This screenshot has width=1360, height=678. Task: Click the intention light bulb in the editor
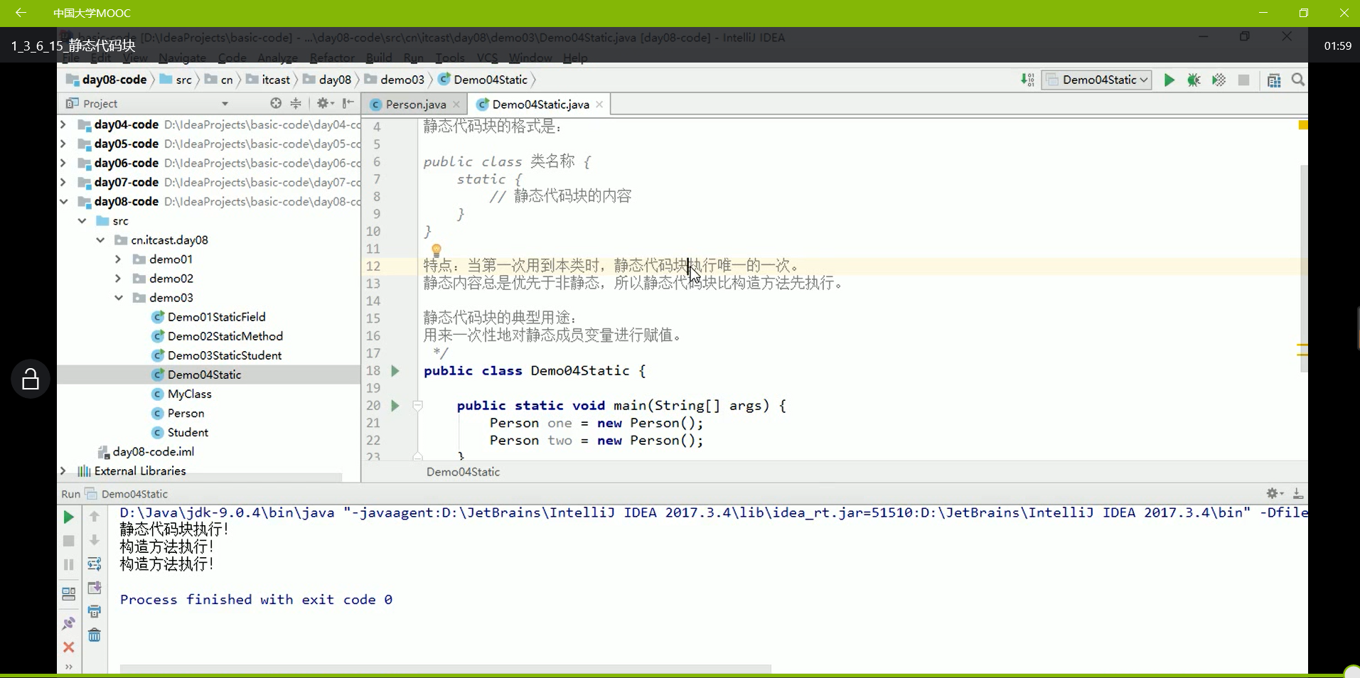click(437, 250)
